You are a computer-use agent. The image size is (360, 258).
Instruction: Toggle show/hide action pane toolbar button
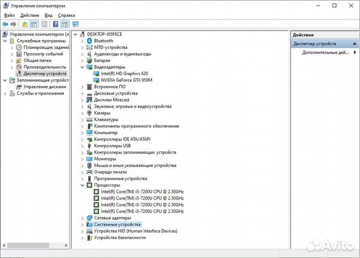click(x=64, y=24)
